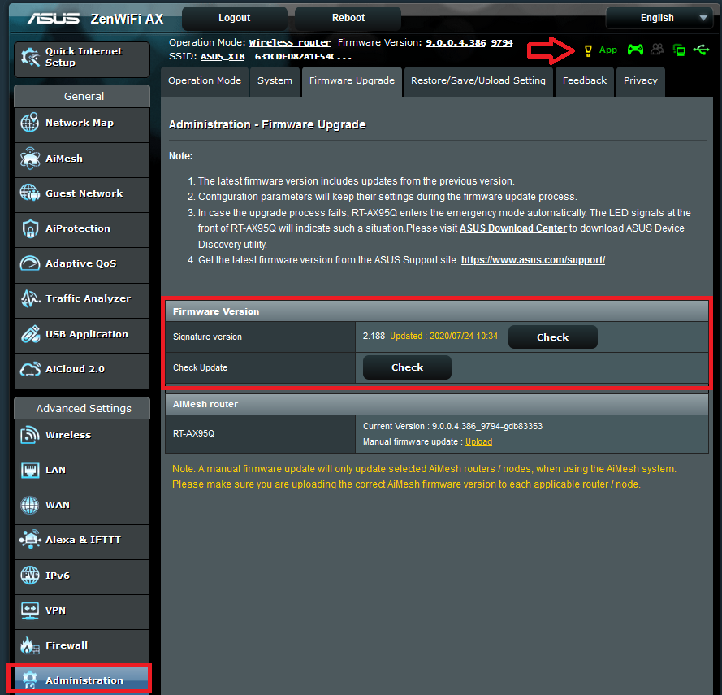Click the Administration gear icon
This screenshot has width=722, height=695.
coord(30,680)
